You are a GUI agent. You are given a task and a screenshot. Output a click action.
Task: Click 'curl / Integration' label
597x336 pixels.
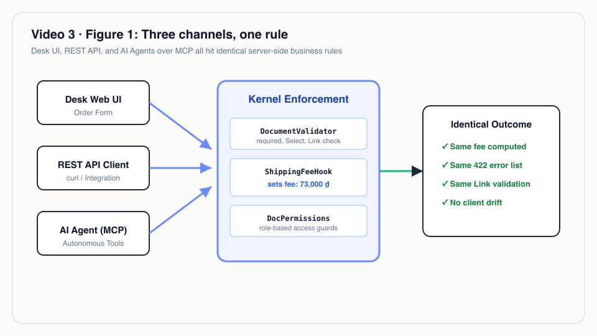pyautogui.click(x=93, y=178)
